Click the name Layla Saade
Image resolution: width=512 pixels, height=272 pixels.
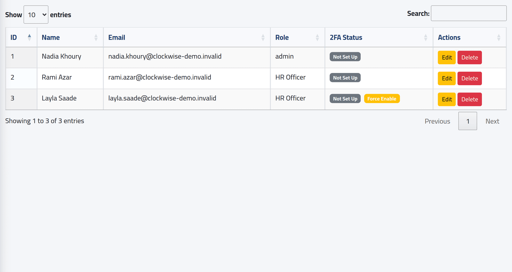tap(59, 98)
